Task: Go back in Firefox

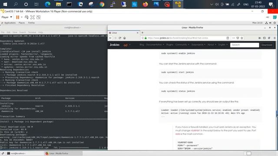Action: pyautogui.click(x=110, y=38)
